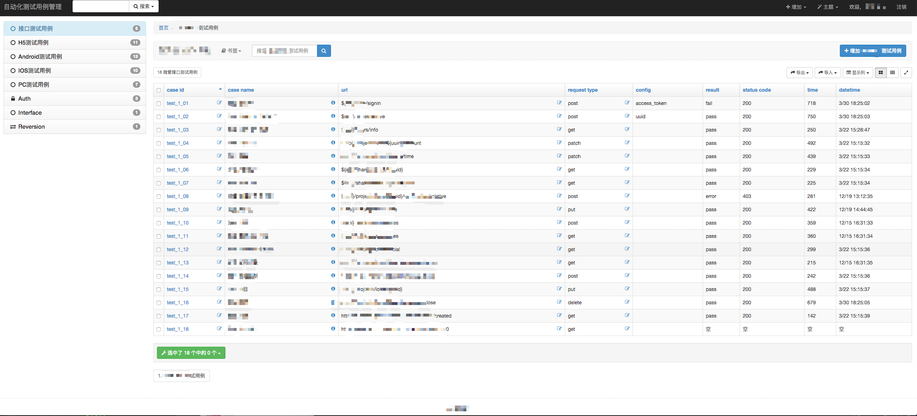Open Reversion in the sidebar menu

point(31,127)
